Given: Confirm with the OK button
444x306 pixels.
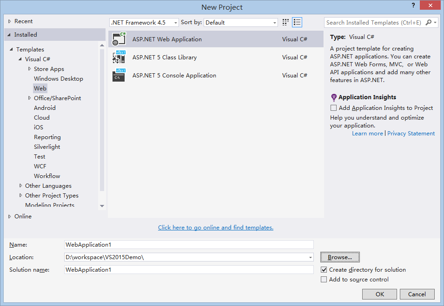Looking at the screenshot, I should point(379,294).
